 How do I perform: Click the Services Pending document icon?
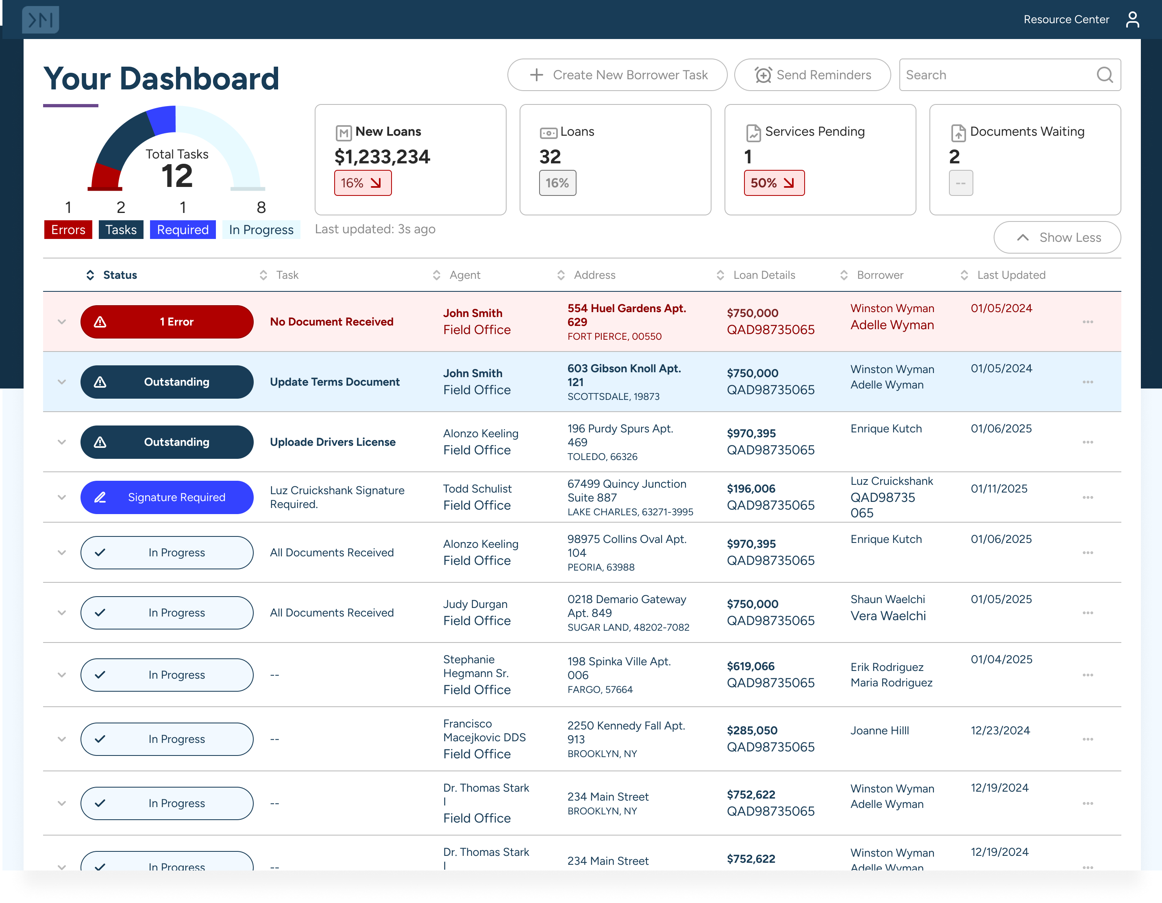point(753,132)
